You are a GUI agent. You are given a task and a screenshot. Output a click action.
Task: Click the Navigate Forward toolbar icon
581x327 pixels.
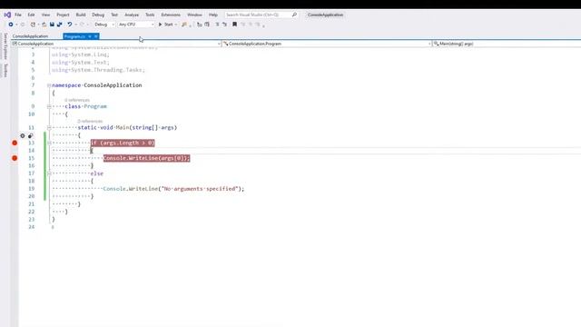click(22, 25)
